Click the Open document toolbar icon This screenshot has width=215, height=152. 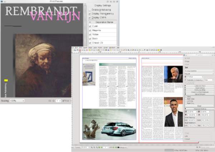(75, 50)
